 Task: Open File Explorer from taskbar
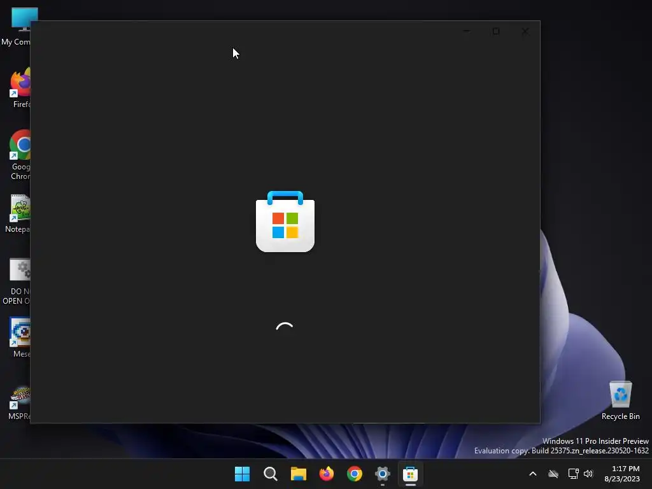pyautogui.click(x=299, y=474)
